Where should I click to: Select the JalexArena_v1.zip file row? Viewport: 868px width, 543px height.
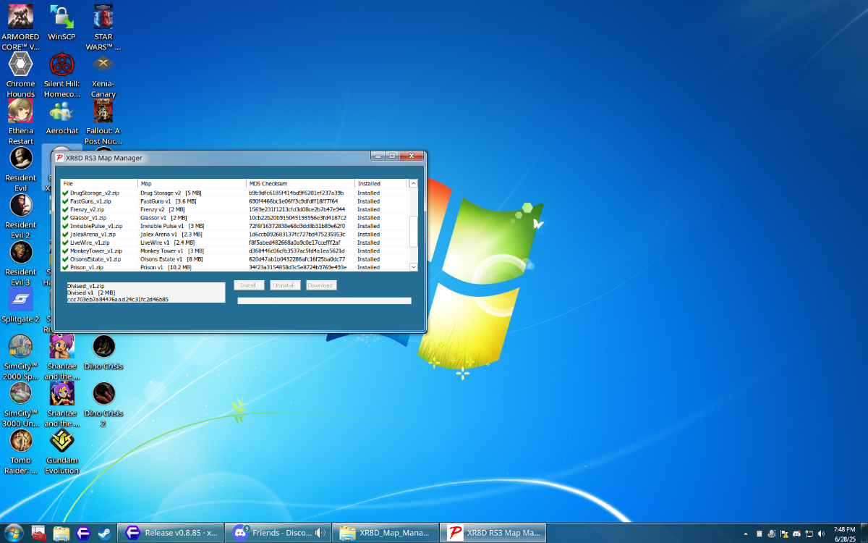click(x=235, y=235)
